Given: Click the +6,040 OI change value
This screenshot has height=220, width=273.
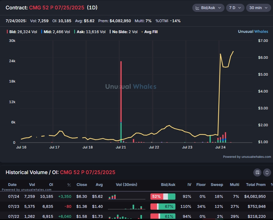Looking at the screenshot, I should 65,217.
